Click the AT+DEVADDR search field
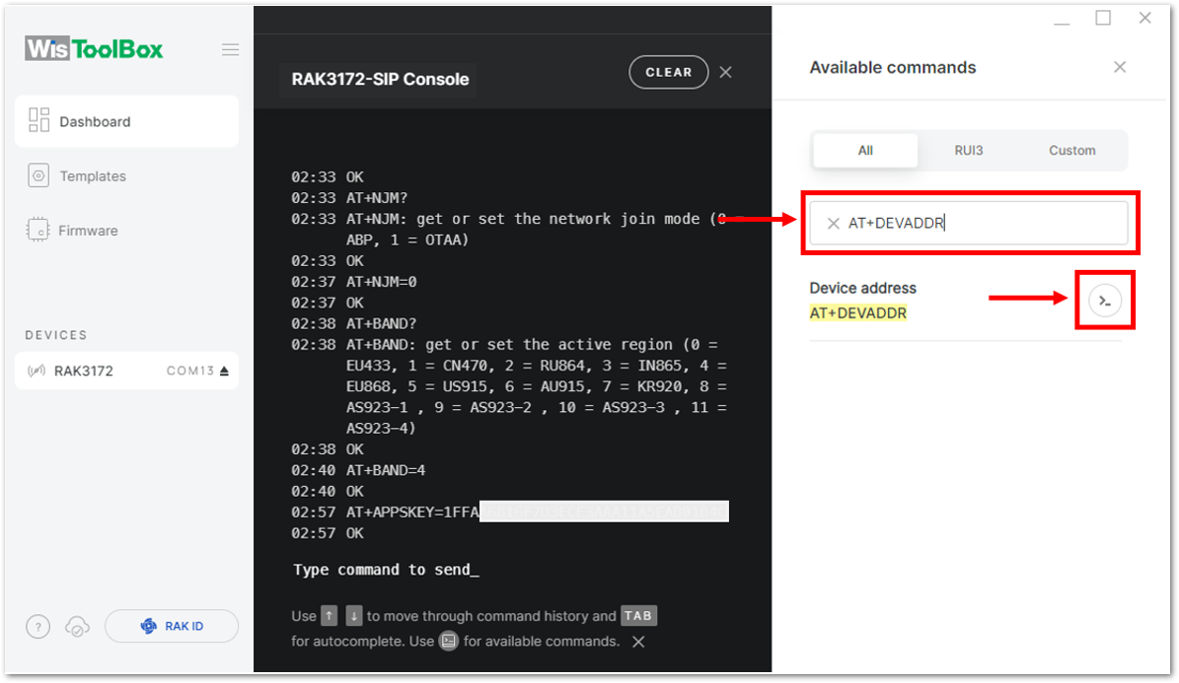 click(969, 223)
